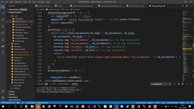Change Babel JavaScript language mode
Screen dimensions: 194x109
click(x=172, y=103)
